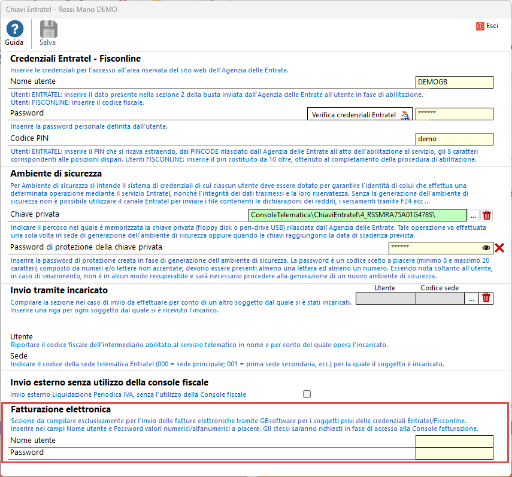
Task: Focus the Codice PIN field
Action: pyautogui.click(x=454, y=139)
